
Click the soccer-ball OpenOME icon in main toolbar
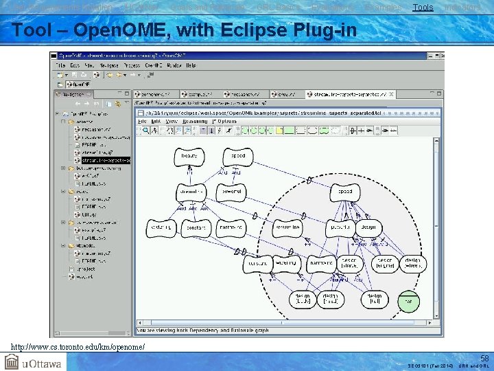[x=97, y=75]
